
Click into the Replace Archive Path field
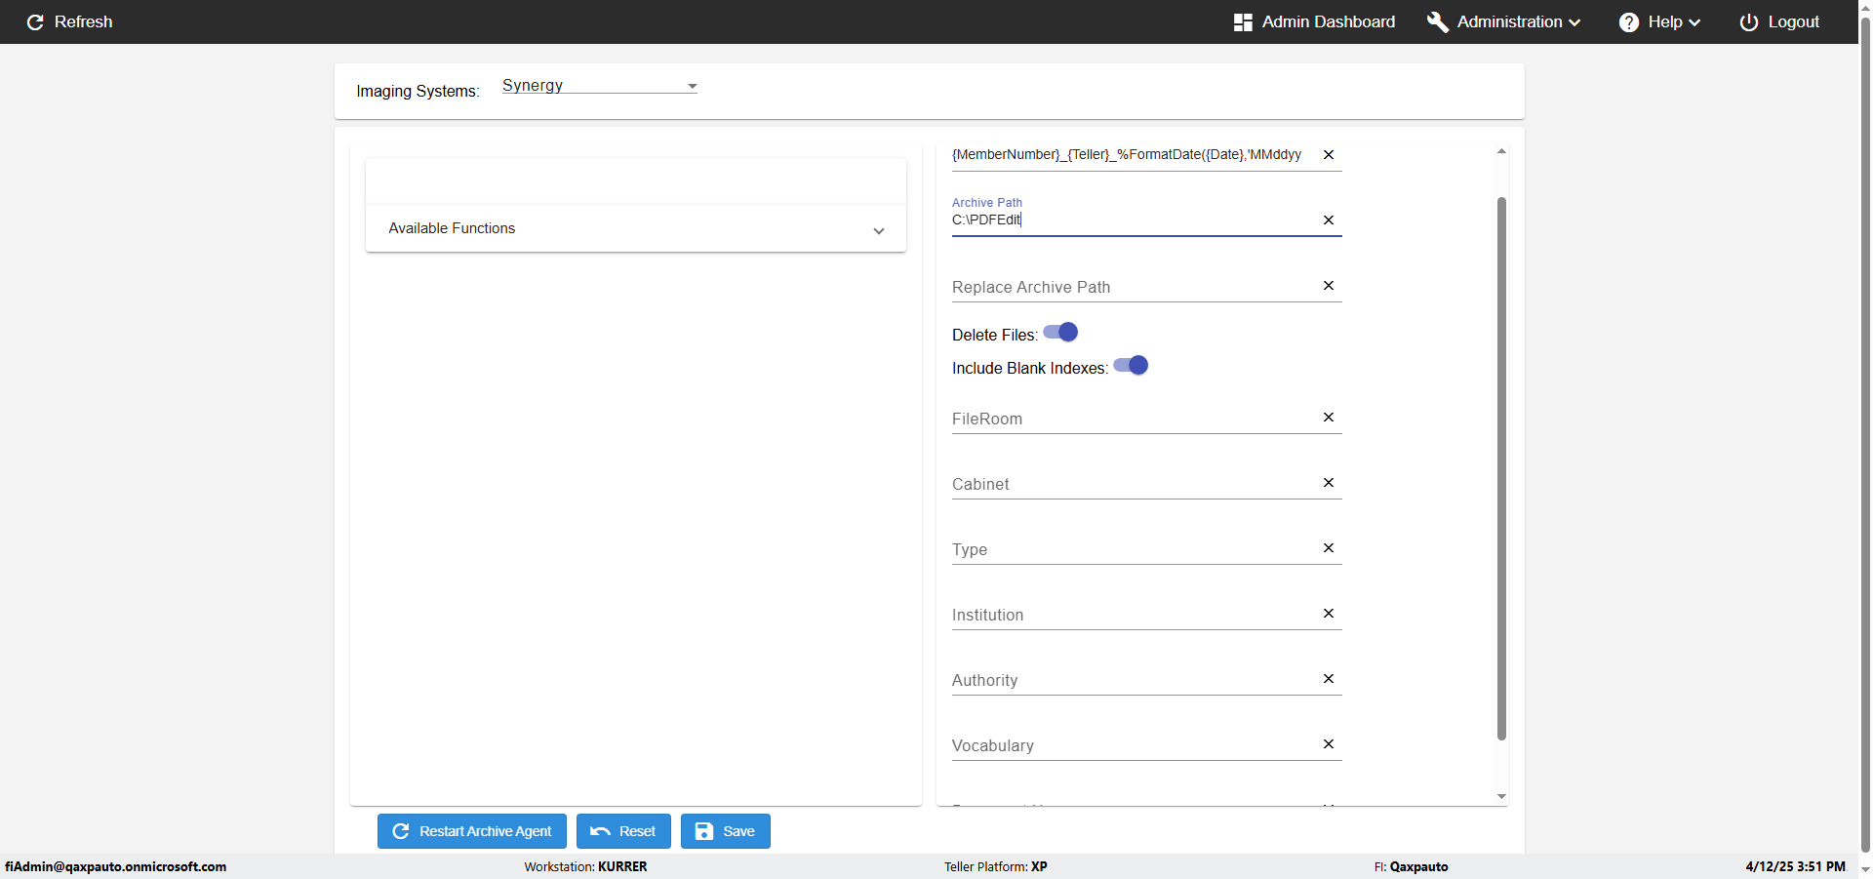(1132, 287)
